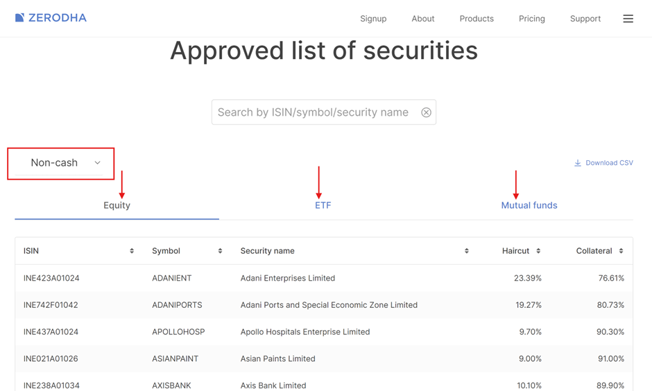652x391 pixels.
Task: Focus the ISIN/symbol search field
Action: pyautogui.click(x=316, y=112)
